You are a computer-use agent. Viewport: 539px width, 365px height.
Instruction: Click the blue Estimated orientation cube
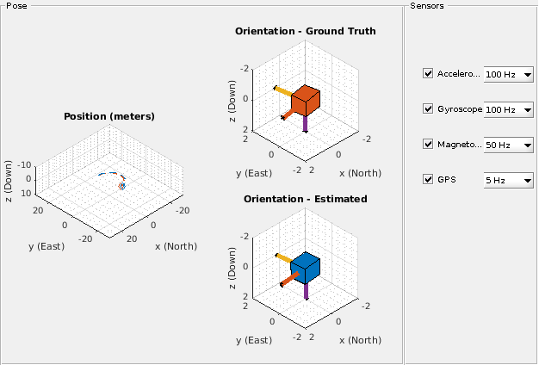306,268
